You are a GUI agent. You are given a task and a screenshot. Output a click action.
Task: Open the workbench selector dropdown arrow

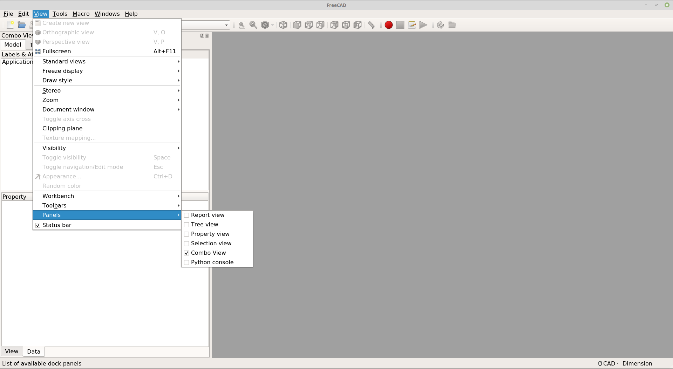(226, 25)
